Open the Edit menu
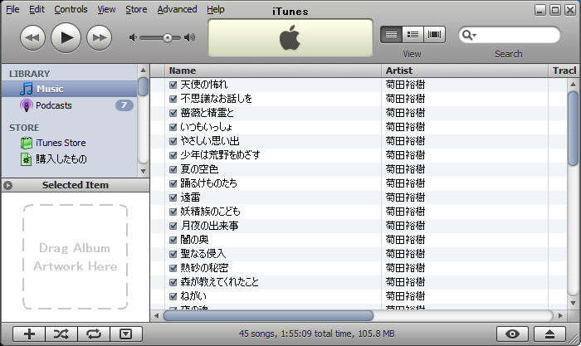Screen dimensions: 581x346 (37, 9)
